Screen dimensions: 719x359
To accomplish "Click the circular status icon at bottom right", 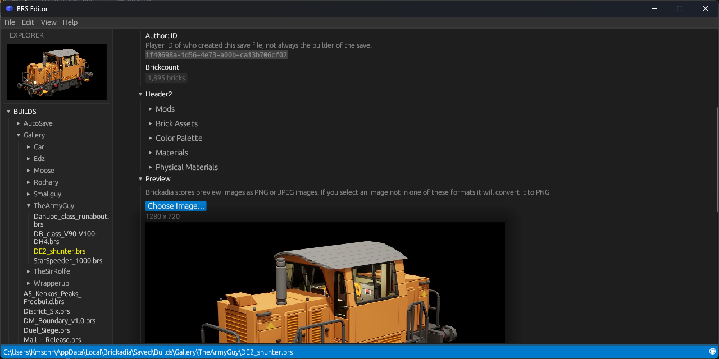I will 713,352.
